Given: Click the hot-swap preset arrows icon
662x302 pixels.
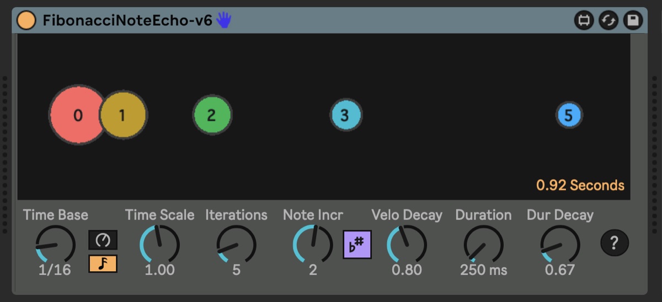Looking at the screenshot, I should click(x=608, y=21).
